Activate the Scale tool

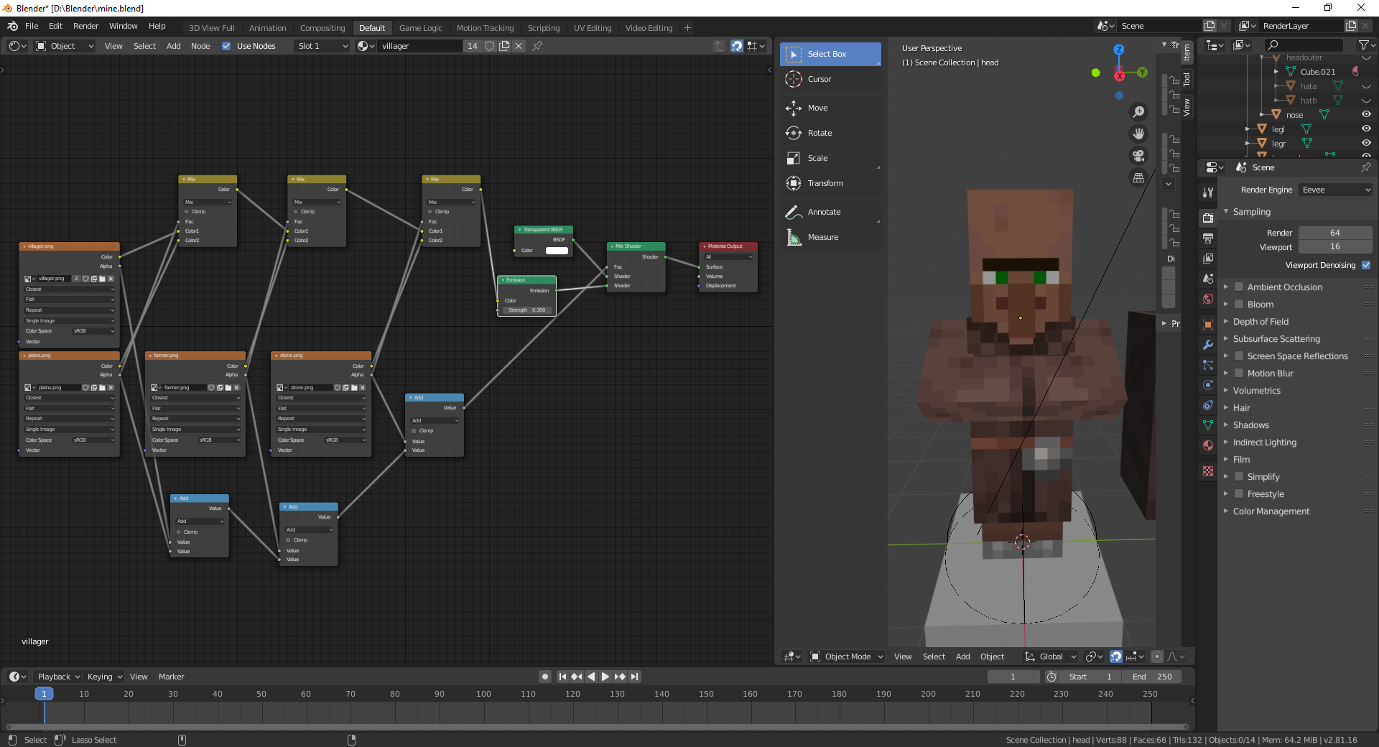point(830,158)
